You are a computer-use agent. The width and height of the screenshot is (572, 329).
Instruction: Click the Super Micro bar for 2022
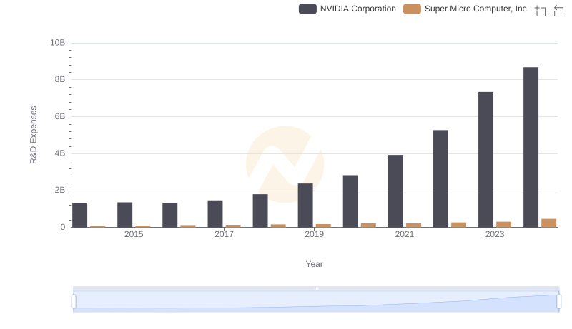pyautogui.click(x=458, y=225)
